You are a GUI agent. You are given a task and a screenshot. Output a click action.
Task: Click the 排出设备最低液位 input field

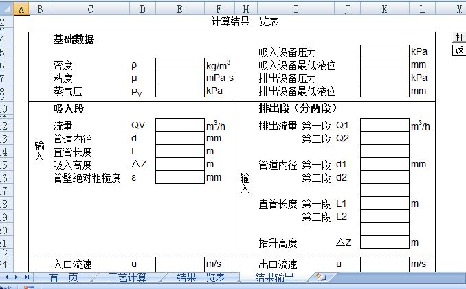pos(385,91)
